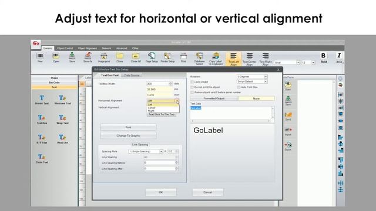Enable the Lock Object checkbox
The image size is (376, 211).
[x=192, y=82]
